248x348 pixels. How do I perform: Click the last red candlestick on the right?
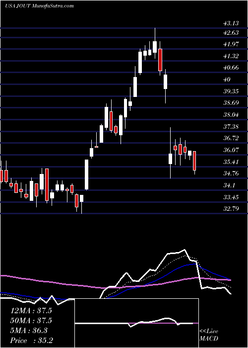tap(194, 163)
